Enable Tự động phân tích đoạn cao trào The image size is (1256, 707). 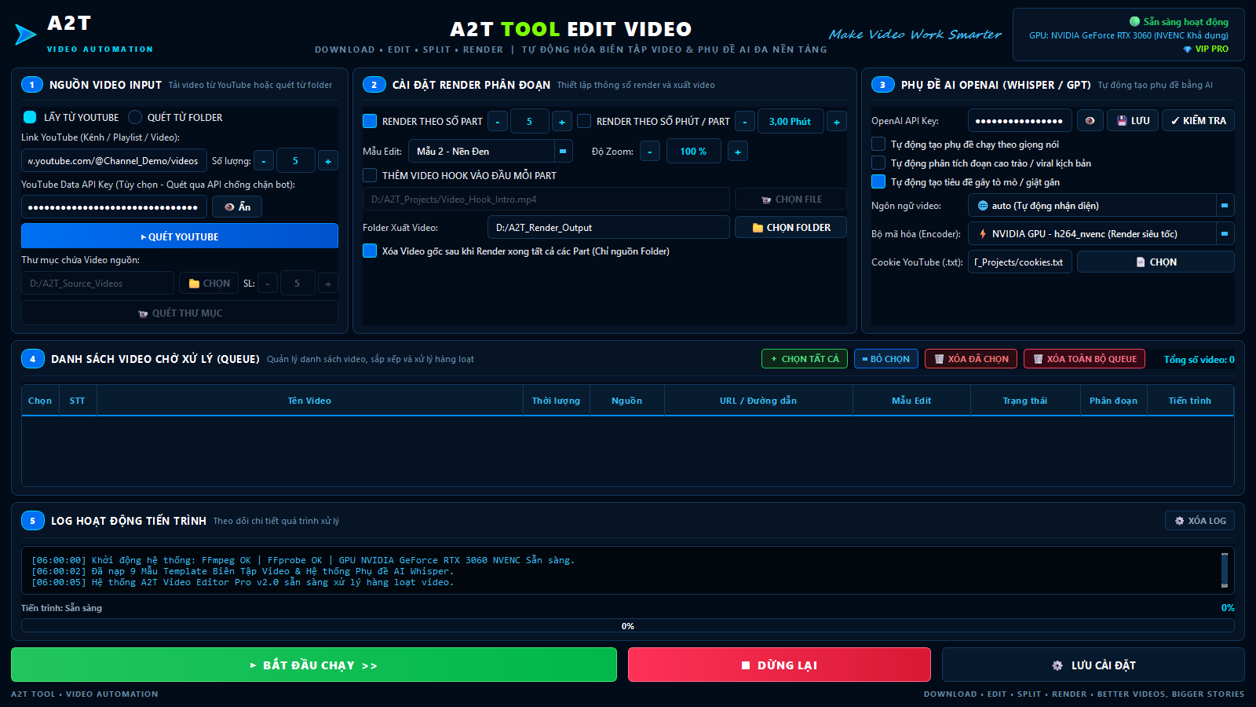coord(878,163)
